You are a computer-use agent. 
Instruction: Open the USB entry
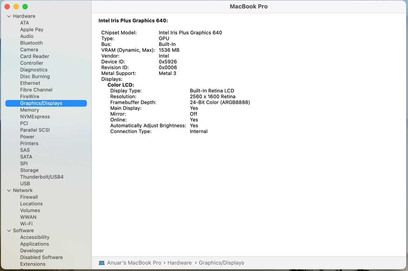tap(25, 184)
